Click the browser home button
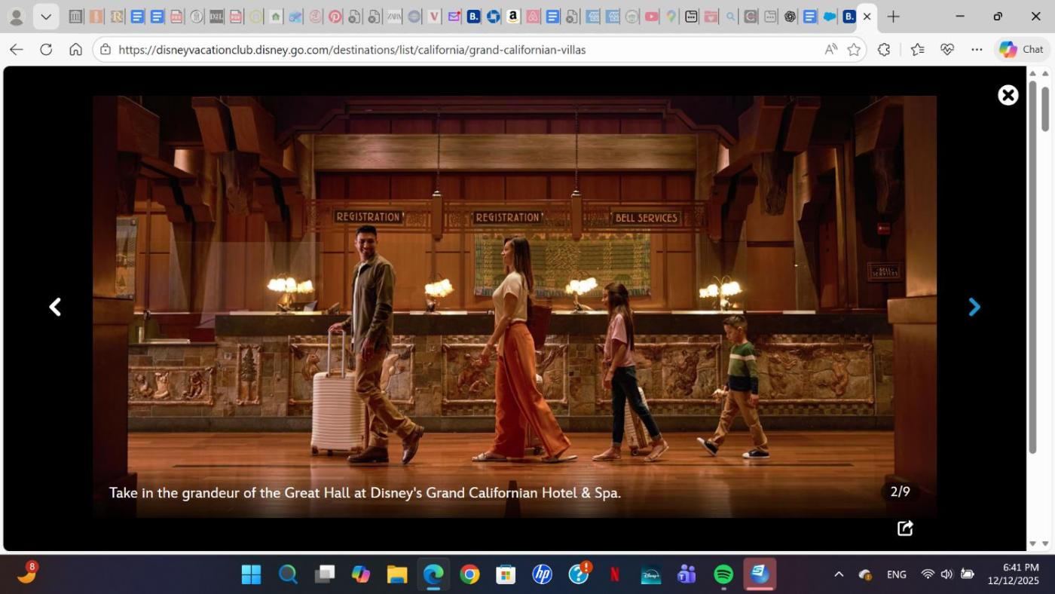The image size is (1055, 594). [75, 50]
